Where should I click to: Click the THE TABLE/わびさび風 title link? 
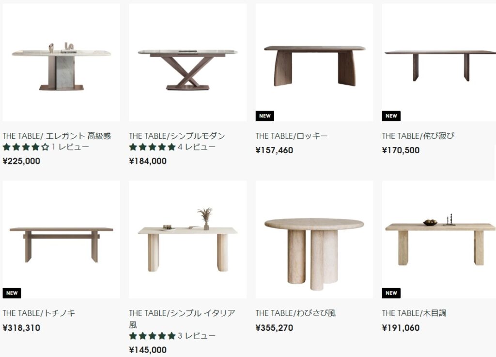coord(295,313)
